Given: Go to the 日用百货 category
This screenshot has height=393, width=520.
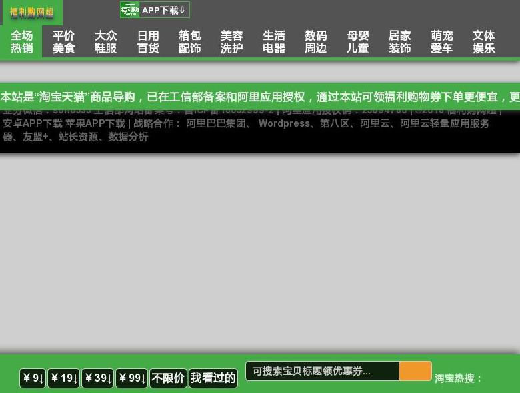Looking at the screenshot, I should click(148, 42).
